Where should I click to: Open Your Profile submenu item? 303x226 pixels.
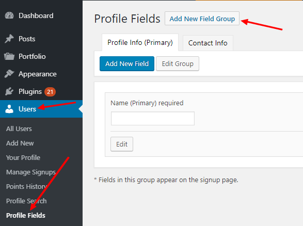[23, 157]
